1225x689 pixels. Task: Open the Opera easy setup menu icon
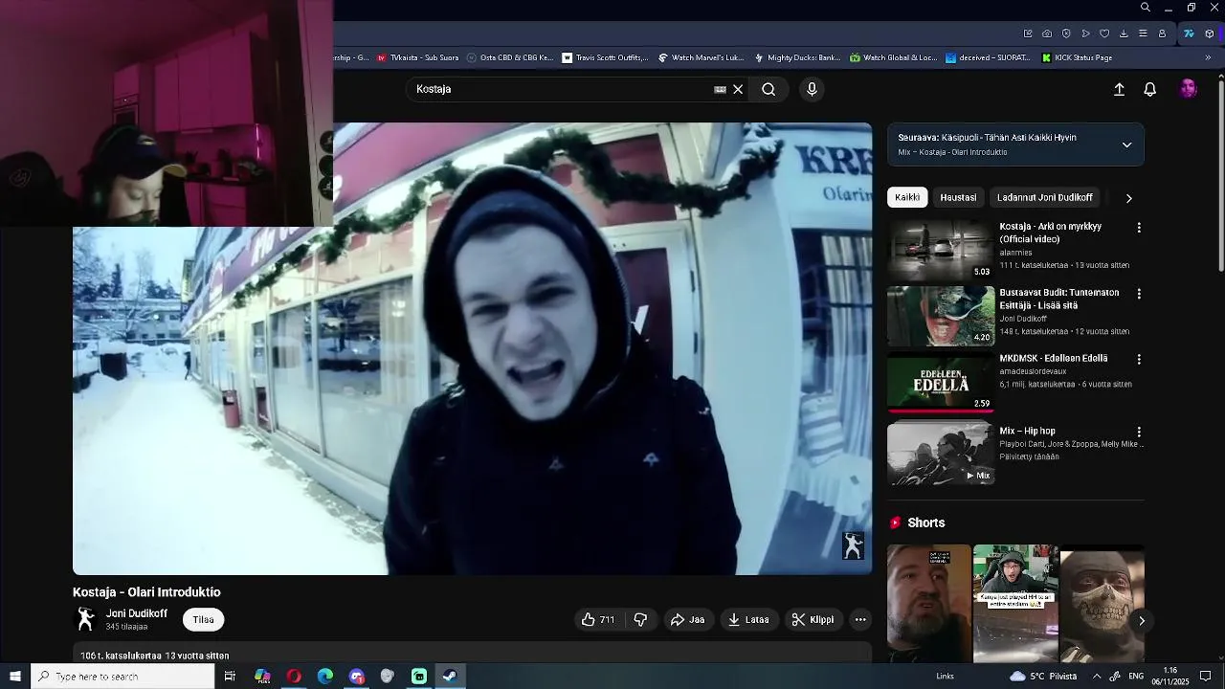coord(1143,33)
